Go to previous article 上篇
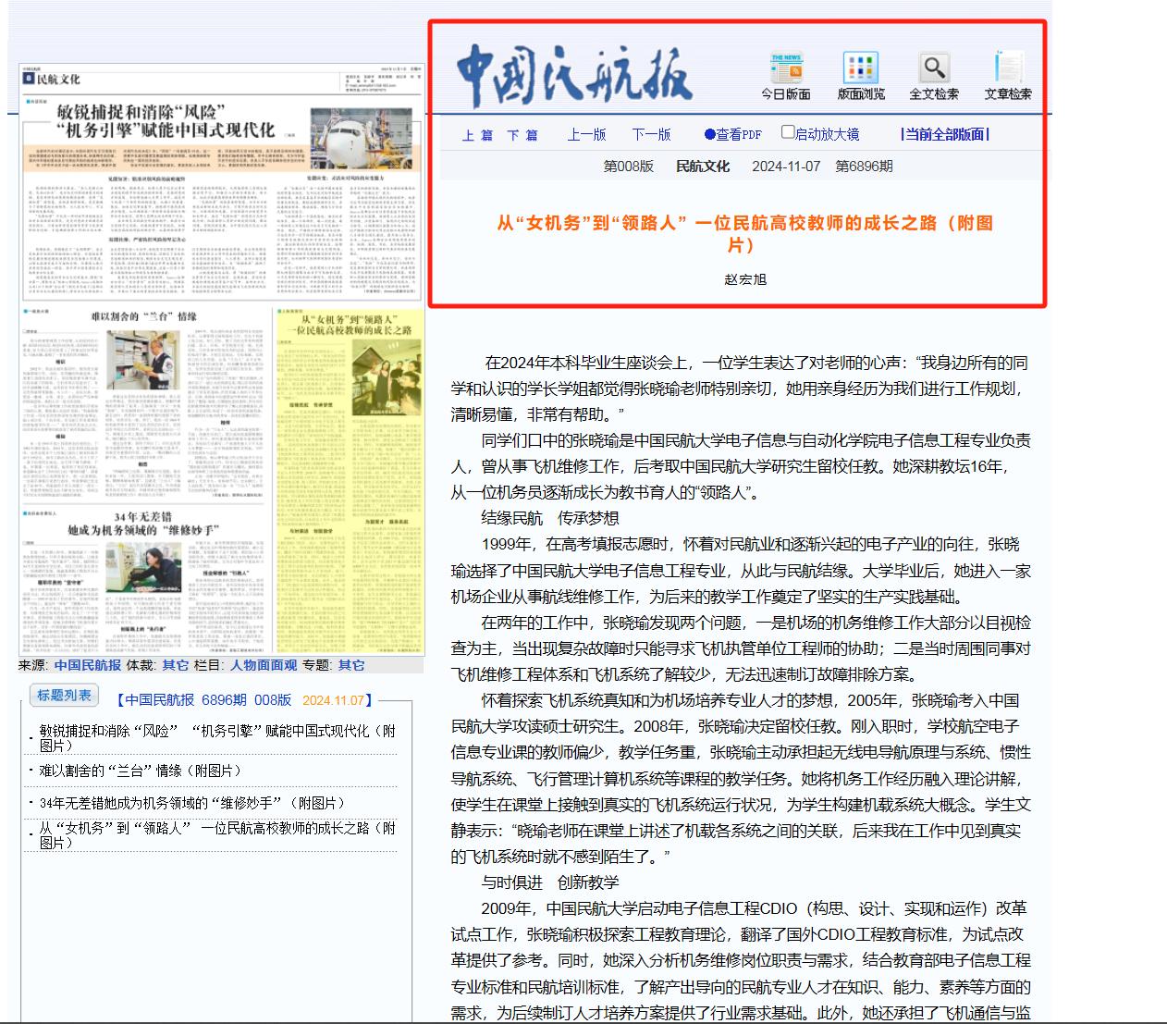Screen dimensions: 1167x1024 477,135
